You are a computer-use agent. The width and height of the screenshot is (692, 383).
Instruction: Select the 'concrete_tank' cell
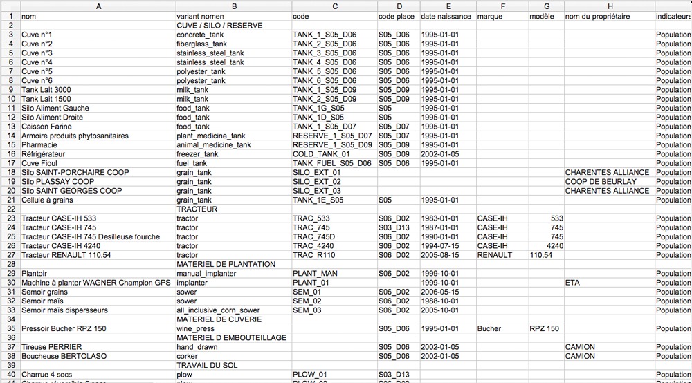coord(233,35)
